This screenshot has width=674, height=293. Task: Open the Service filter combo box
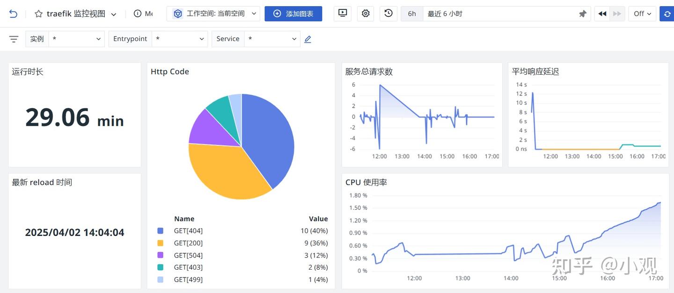click(x=272, y=39)
